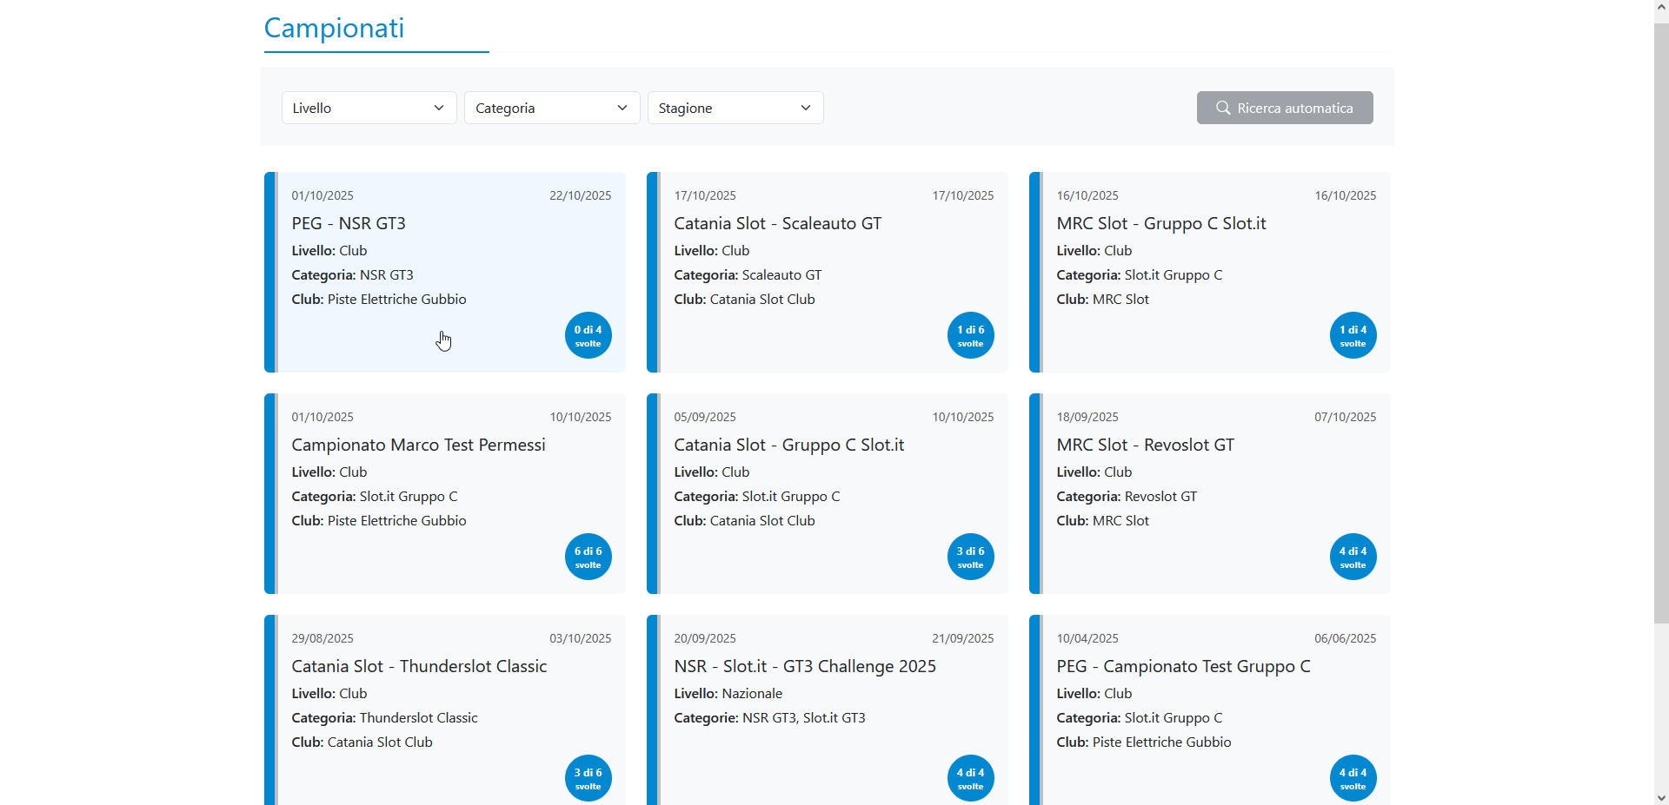
Task: Click the '0 di 4 svolte' badge on PEG - NSR GT3
Action: 588,335
